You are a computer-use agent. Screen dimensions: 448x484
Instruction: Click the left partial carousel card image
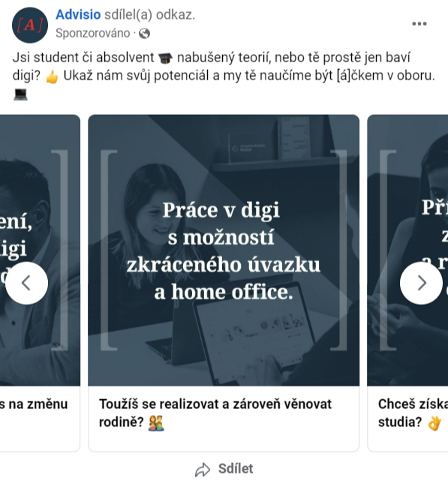point(40,251)
